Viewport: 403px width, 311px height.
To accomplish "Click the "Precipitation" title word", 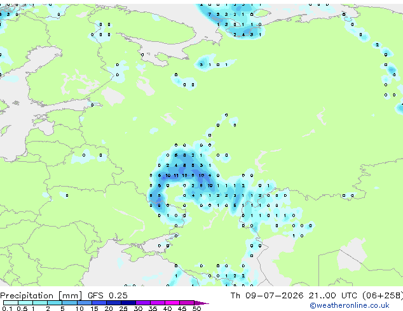I will [27, 296].
